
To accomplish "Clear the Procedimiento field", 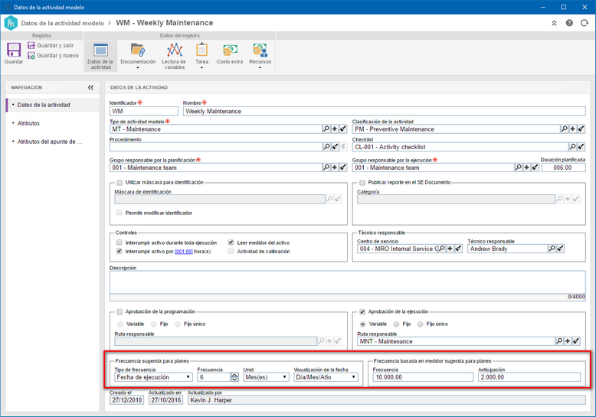I will click(335, 147).
